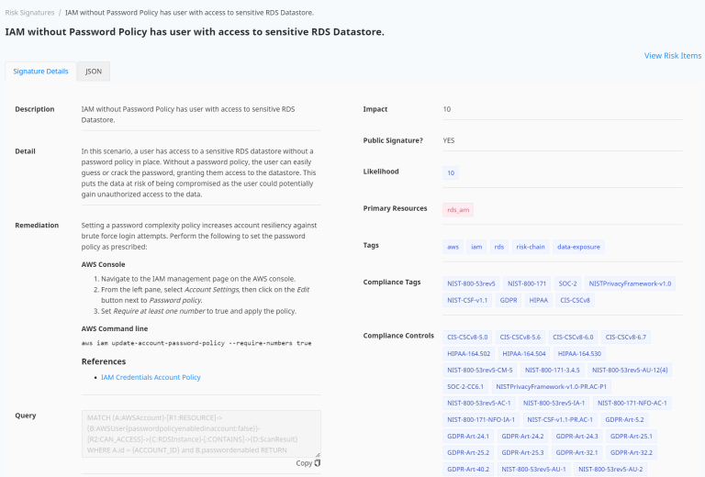Click the Copy icon below the query
This screenshot has width=705, height=477.
click(x=317, y=463)
